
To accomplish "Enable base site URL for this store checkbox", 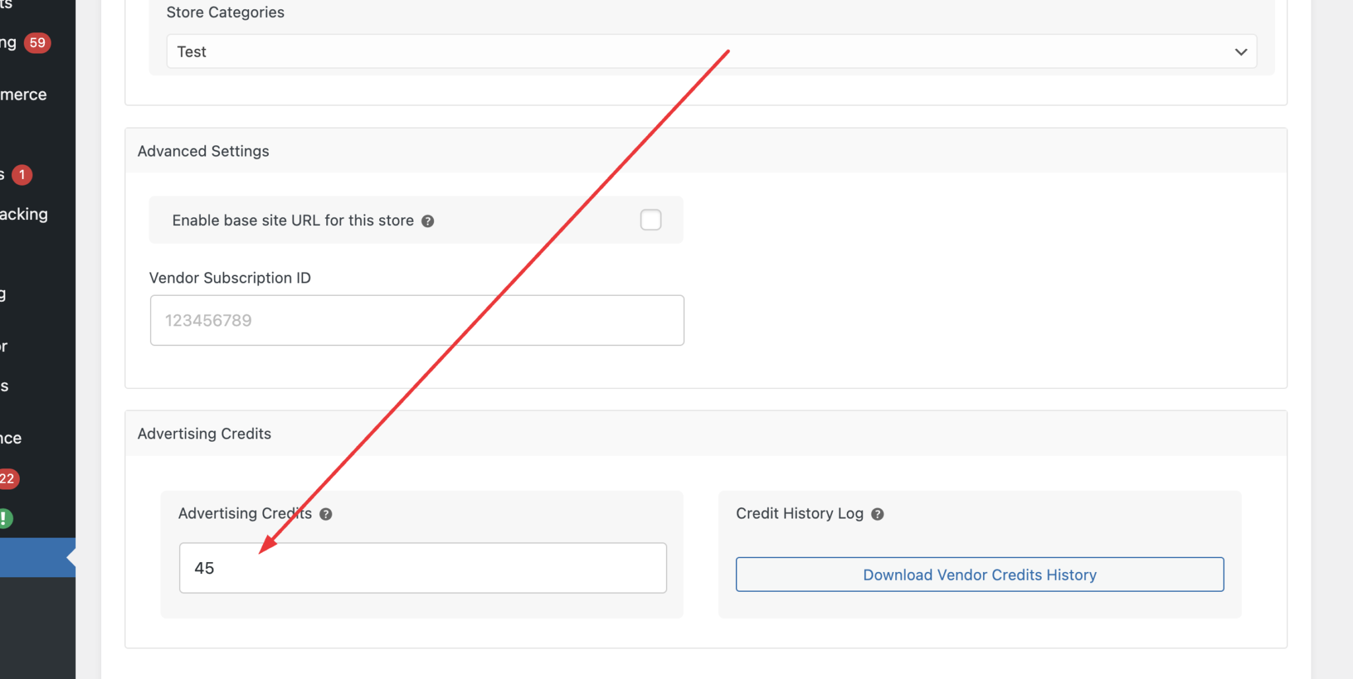I will tap(650, 220).
